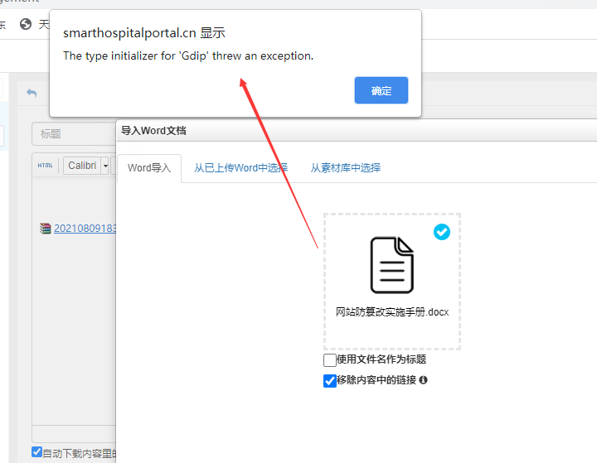Click info icon beside 移除内容中的链接

(x=423, y=380)
